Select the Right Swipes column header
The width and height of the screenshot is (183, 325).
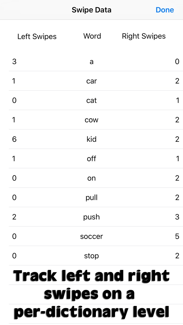[x=143, y=36]
